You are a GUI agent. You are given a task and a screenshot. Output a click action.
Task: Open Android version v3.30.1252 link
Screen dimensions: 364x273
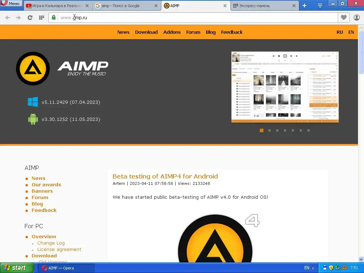coord(71,119)
